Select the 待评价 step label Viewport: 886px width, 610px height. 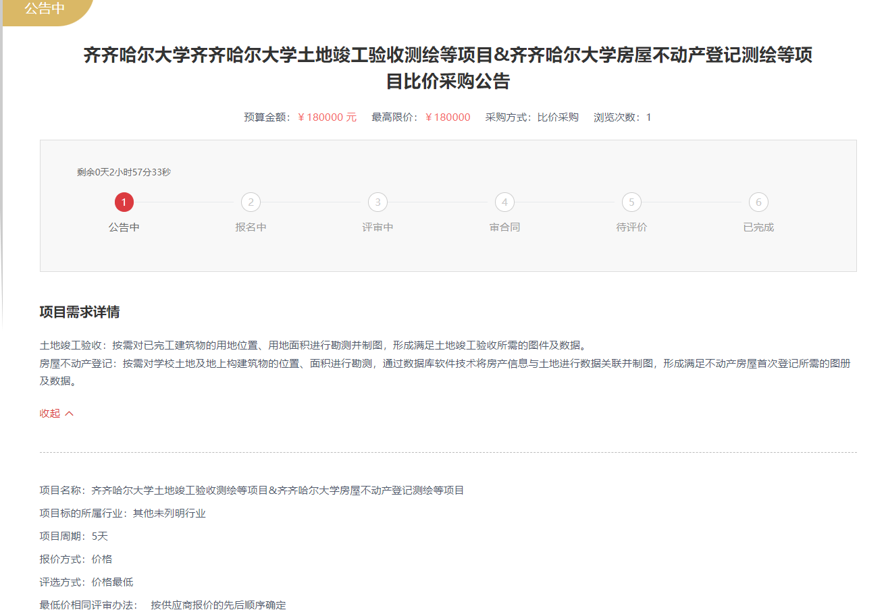[631, 227]
